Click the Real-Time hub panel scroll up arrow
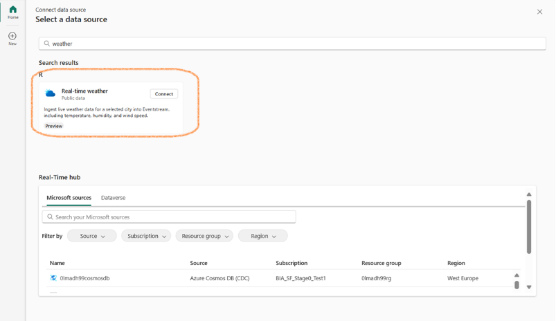Viewport: 556px width, 321px height. tap(529, 194)
